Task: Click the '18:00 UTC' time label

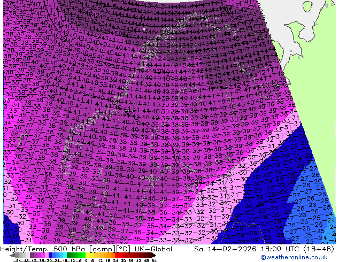Action: pyautogui.click(x=281, y=249)
